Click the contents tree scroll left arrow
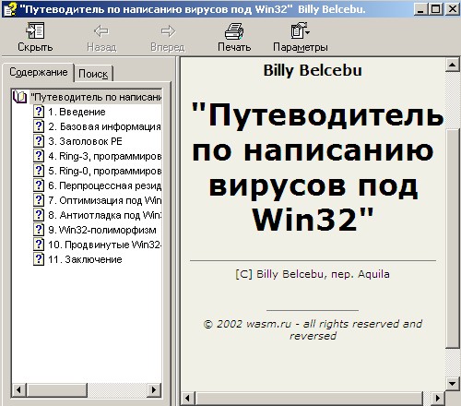Screen dimensions: 461x406 pos(18,390)
